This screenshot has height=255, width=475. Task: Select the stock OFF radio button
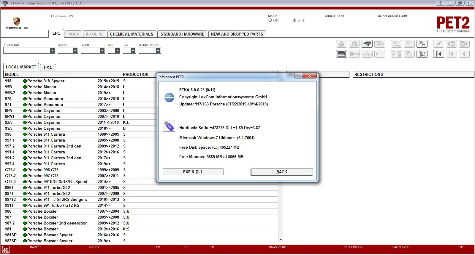pyautogui.click(x=294, y=20)
